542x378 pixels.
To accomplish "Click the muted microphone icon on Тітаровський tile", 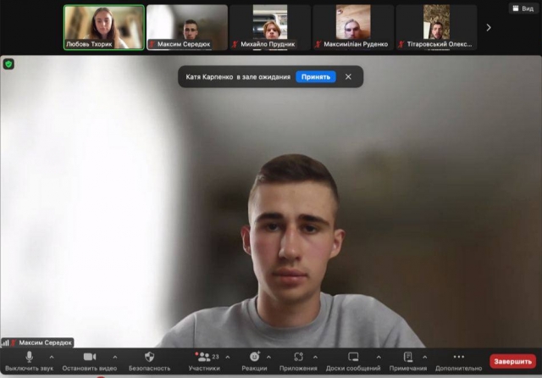I will 401,44.
